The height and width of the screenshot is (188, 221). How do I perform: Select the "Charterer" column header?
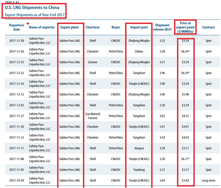click(x=93, y=27)
